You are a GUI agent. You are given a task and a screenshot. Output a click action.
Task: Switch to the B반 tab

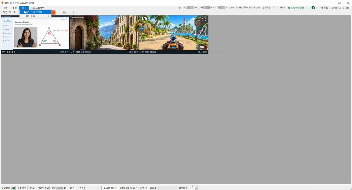64,12
